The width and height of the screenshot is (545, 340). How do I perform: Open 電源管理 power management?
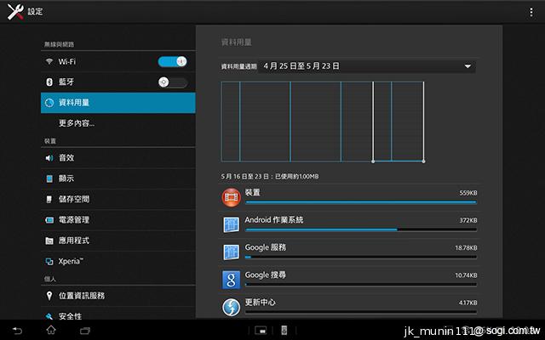click(118, 220)
